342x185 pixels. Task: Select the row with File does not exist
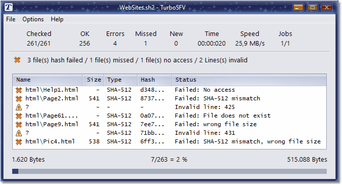(169, 116)
